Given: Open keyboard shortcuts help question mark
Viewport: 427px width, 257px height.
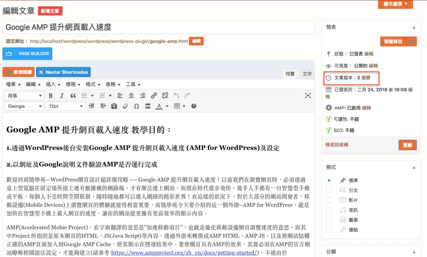Looking at the screenshot, I should point(193,106).
